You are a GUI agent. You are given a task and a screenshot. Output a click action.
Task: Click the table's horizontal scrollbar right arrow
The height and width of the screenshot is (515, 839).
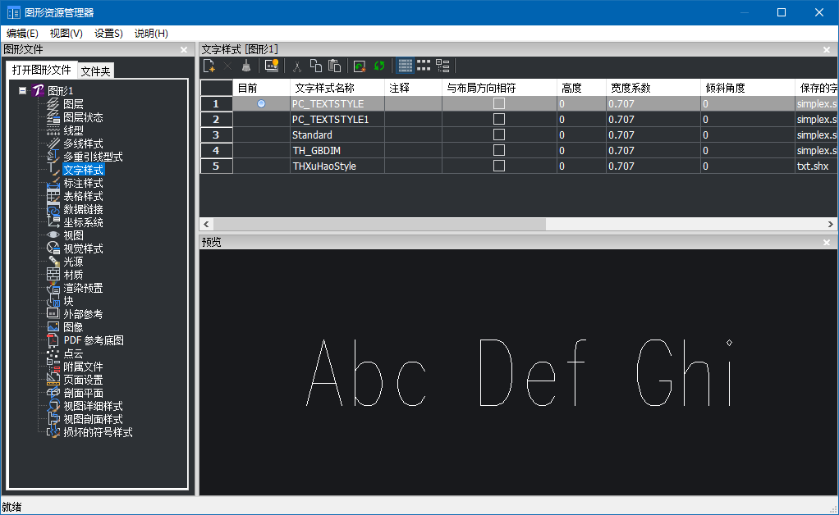832,224
